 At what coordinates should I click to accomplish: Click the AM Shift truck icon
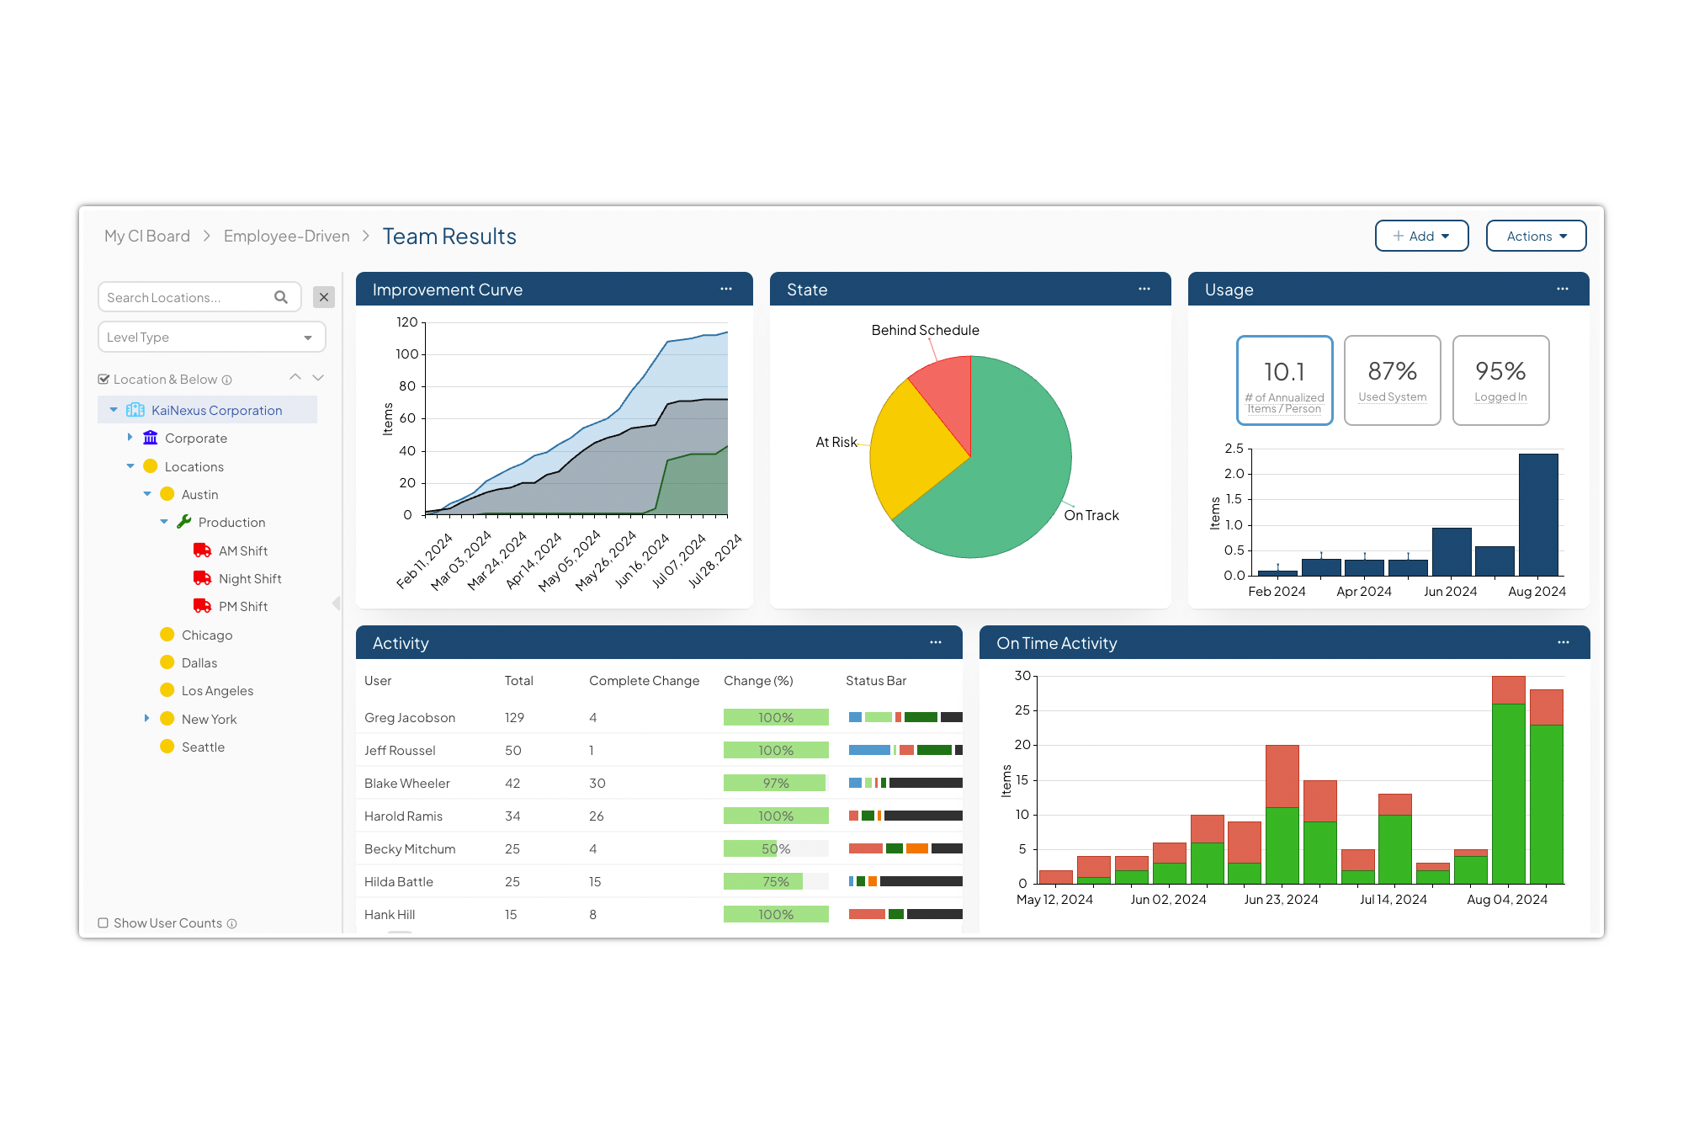point(201,550)
